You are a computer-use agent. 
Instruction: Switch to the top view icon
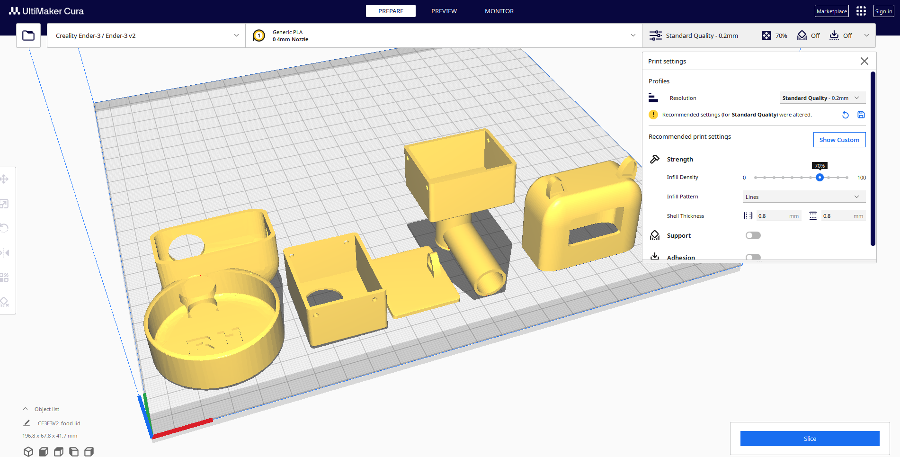(59, 452)
